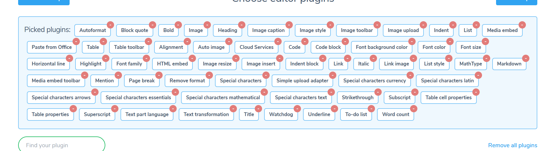
Task: Select the Font color plugin tag
Action: pyautogui.click(x=434, y=47)
